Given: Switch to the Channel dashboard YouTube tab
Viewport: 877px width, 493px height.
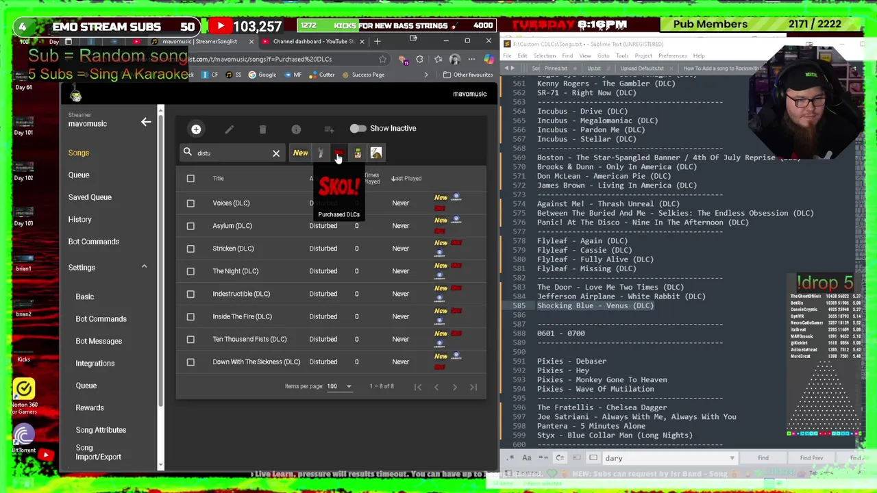Looking at the screenshot, I should [314, 42].
